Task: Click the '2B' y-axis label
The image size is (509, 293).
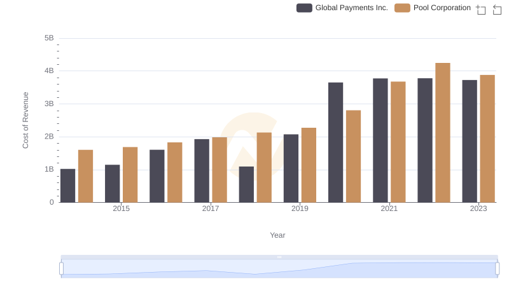Action: pos(49,137)
